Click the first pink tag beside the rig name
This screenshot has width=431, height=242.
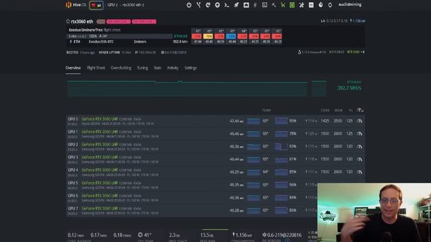[x=119, y=22]
